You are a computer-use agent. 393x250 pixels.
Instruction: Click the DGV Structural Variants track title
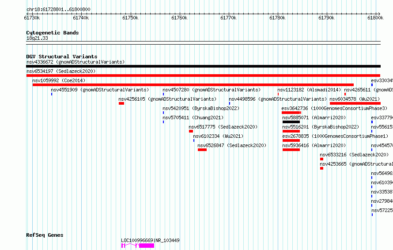point(62,57)
